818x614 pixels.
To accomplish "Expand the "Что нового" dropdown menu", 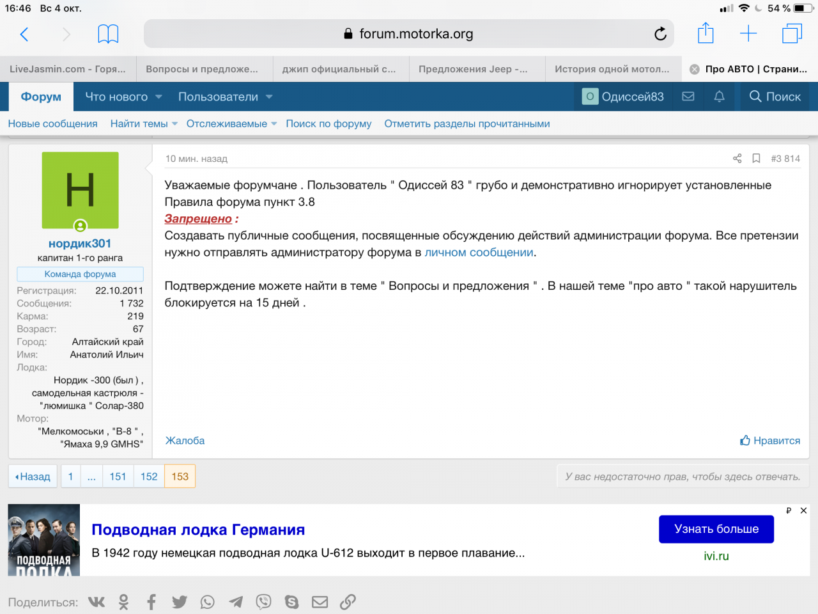I will [158, 97].
